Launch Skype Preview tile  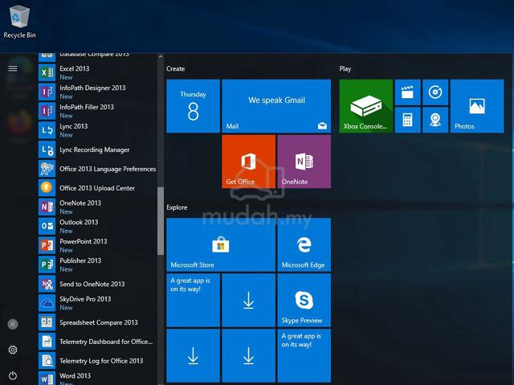coord(304,300)
